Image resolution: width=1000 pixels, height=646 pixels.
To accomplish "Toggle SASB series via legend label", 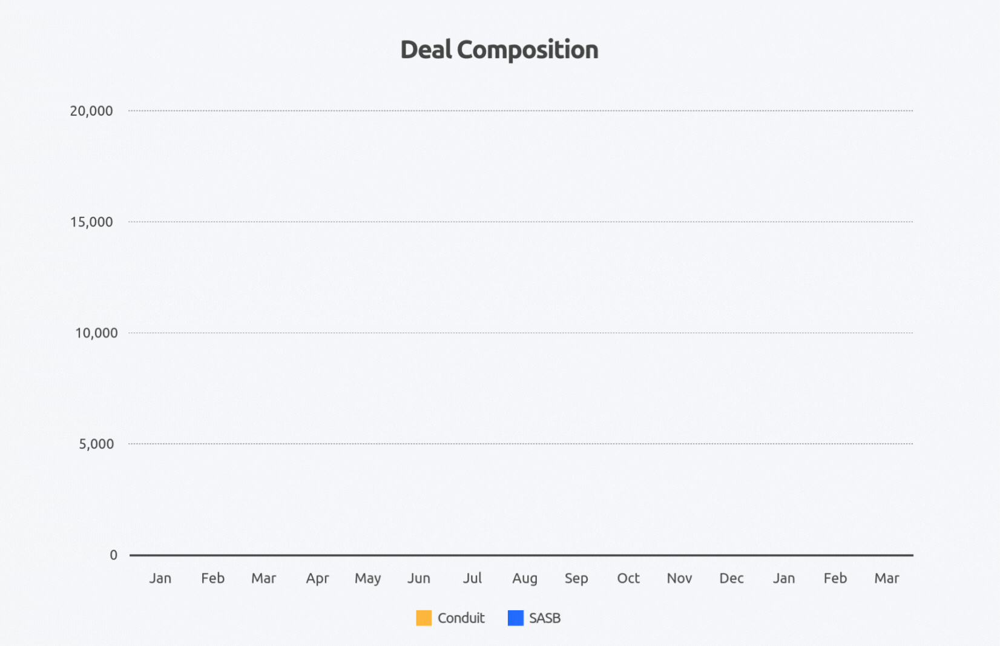I will pos(544,618).
